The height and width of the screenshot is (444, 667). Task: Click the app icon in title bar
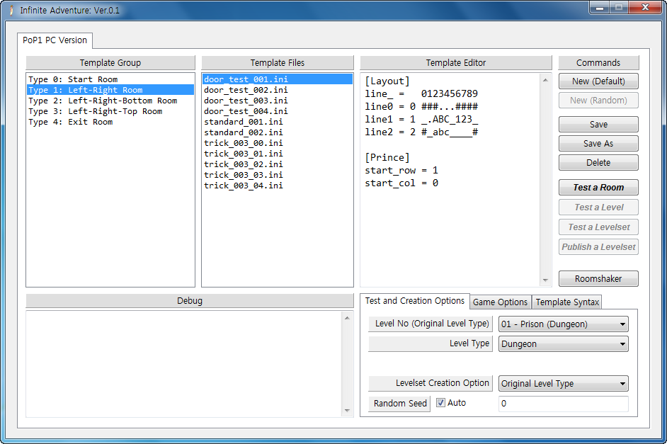pyautogui.click(x=11, y=10)
